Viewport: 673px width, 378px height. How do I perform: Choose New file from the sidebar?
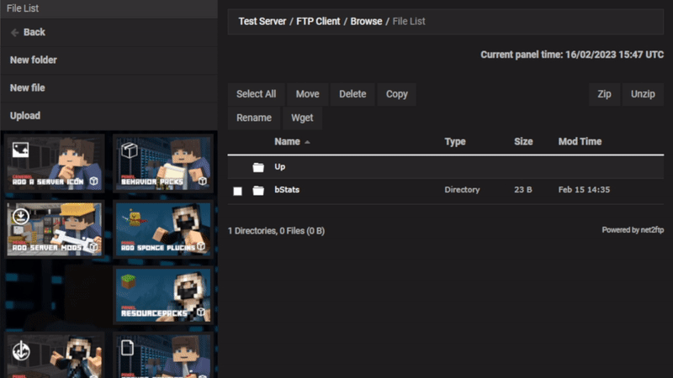point(27,87)
